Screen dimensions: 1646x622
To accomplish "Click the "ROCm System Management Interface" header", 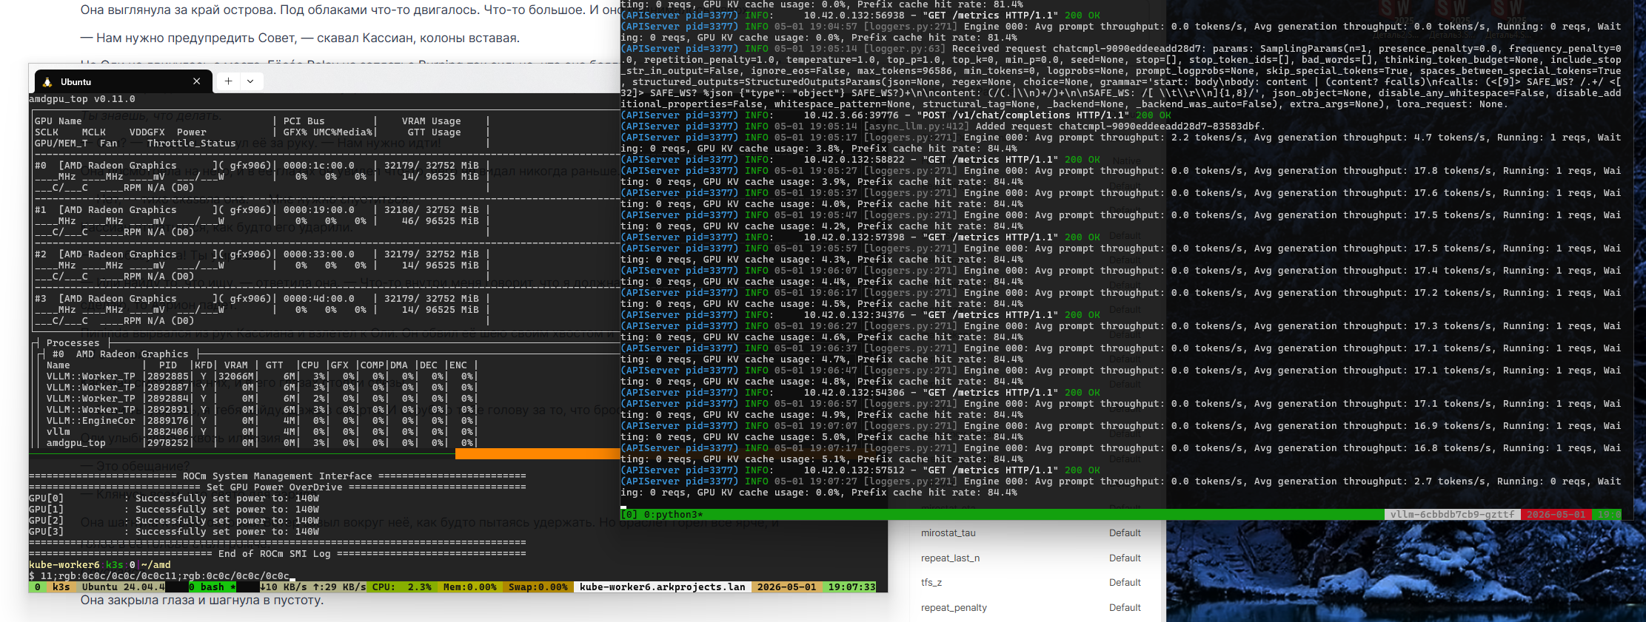I will (x=278, y=476).
